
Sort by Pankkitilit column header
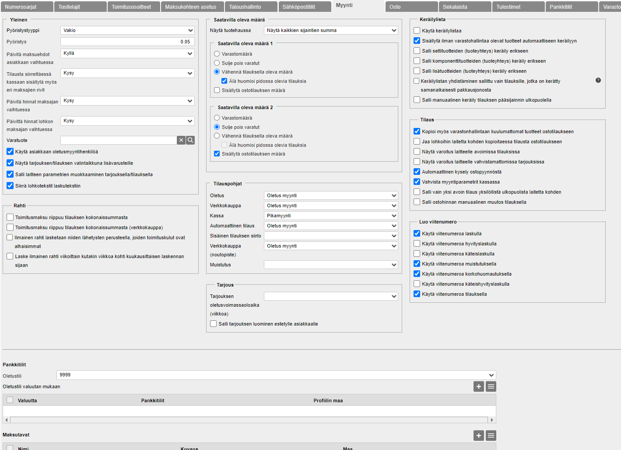pyautogui.click(x=153, y=400)
